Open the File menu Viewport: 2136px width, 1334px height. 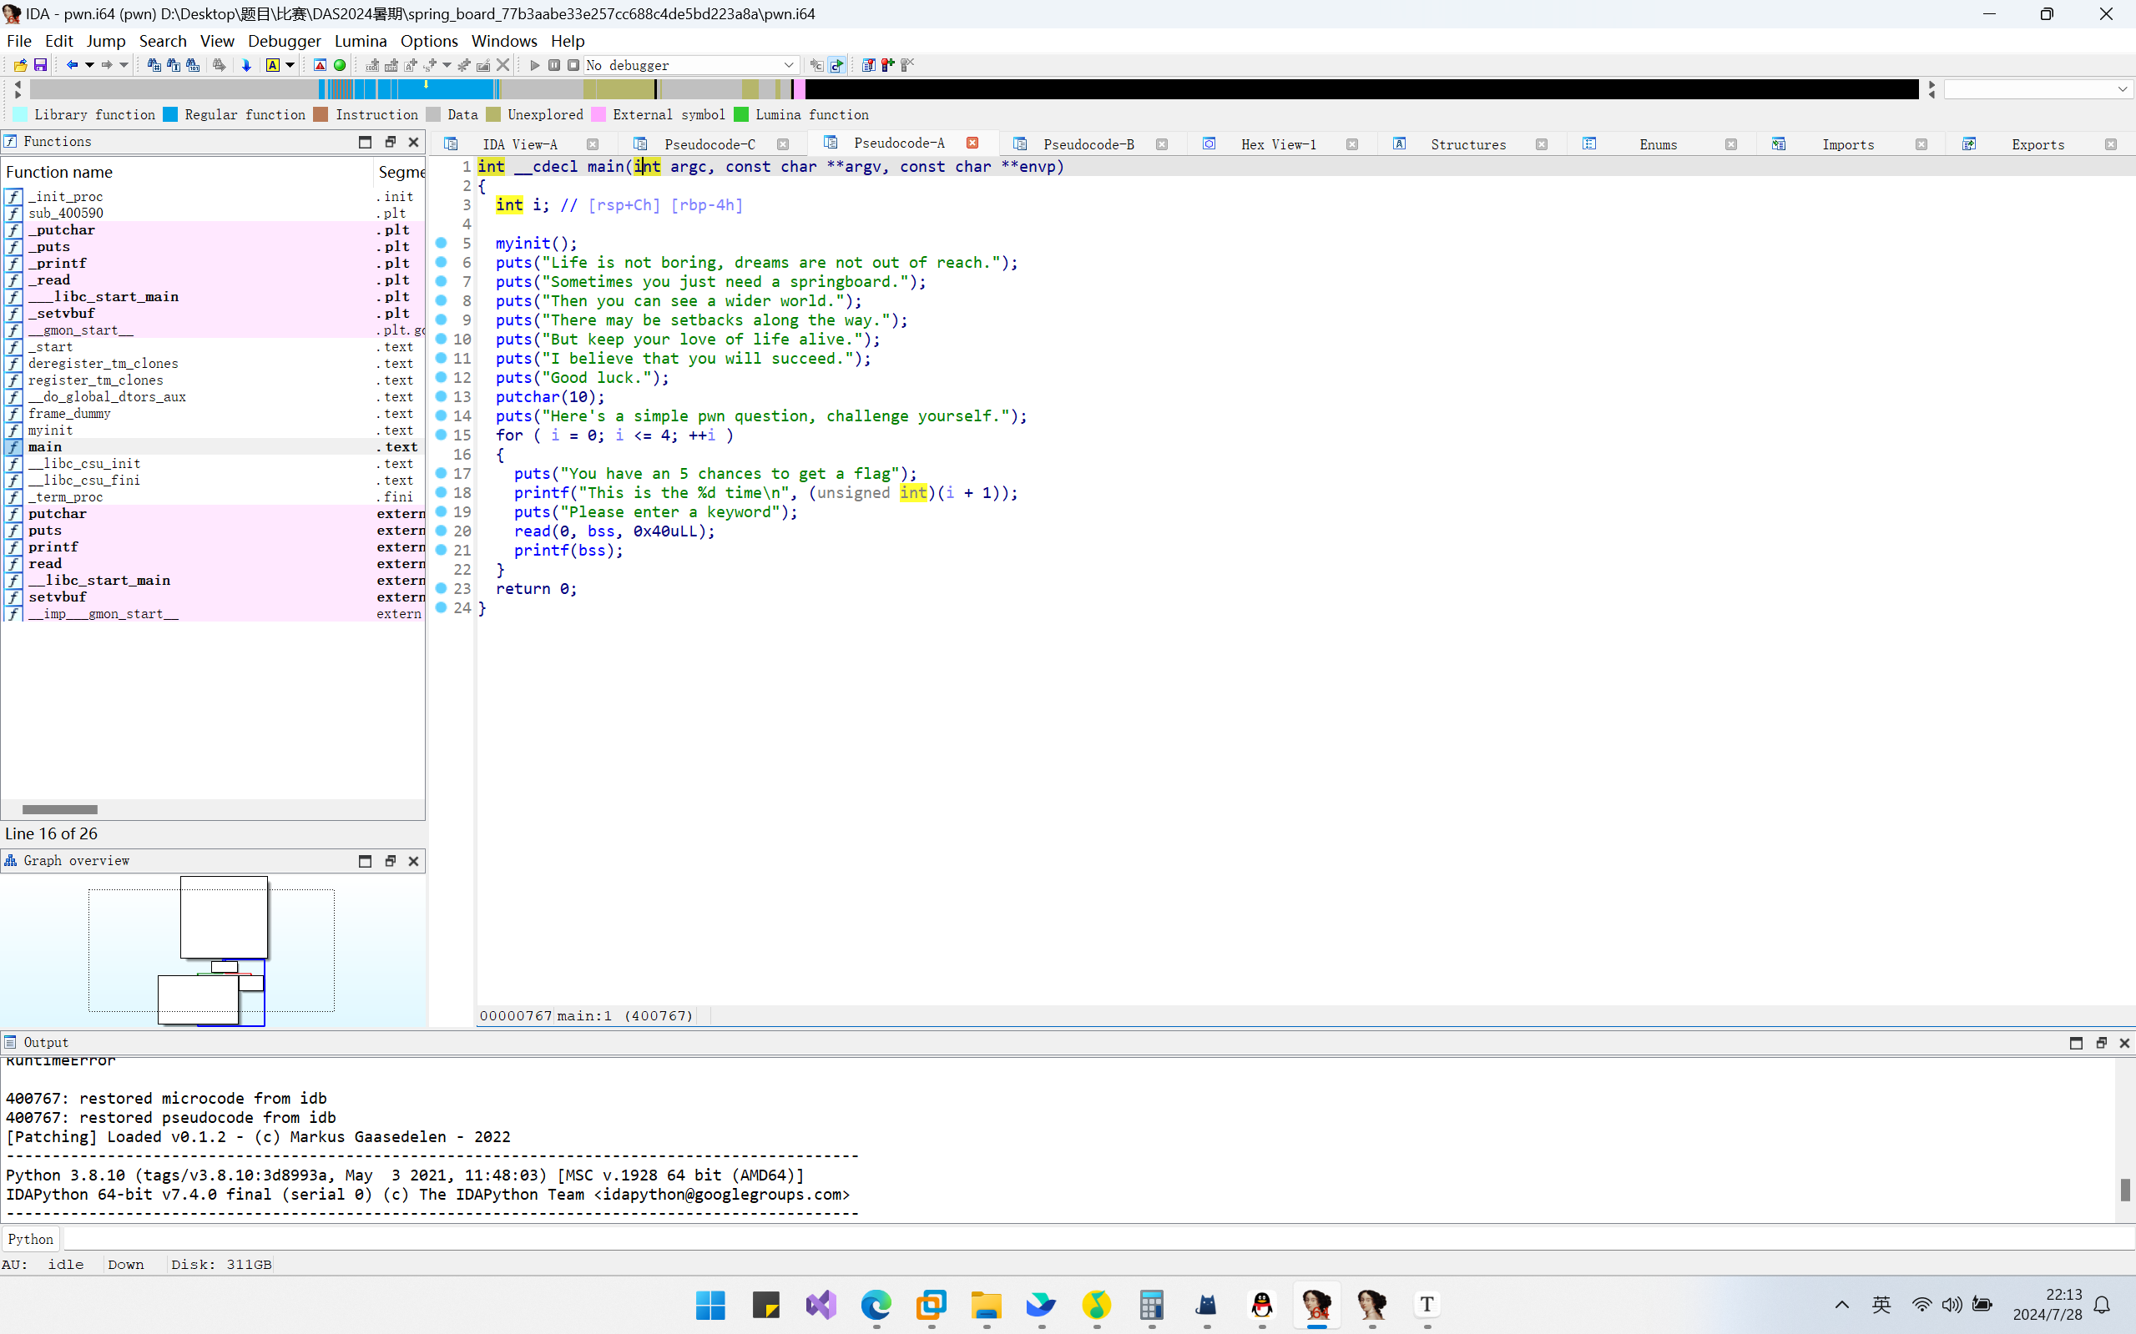coord(18,41)
